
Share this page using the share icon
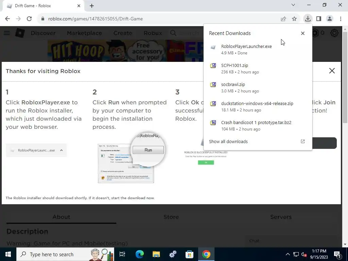tap(283, 19)
